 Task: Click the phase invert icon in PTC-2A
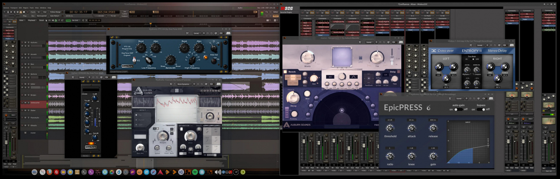click(221, 72)
